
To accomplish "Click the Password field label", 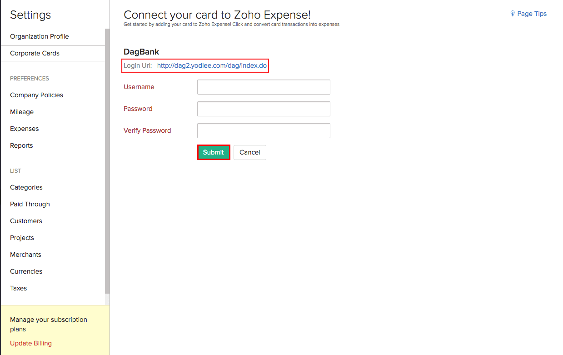I will [138, 109].
